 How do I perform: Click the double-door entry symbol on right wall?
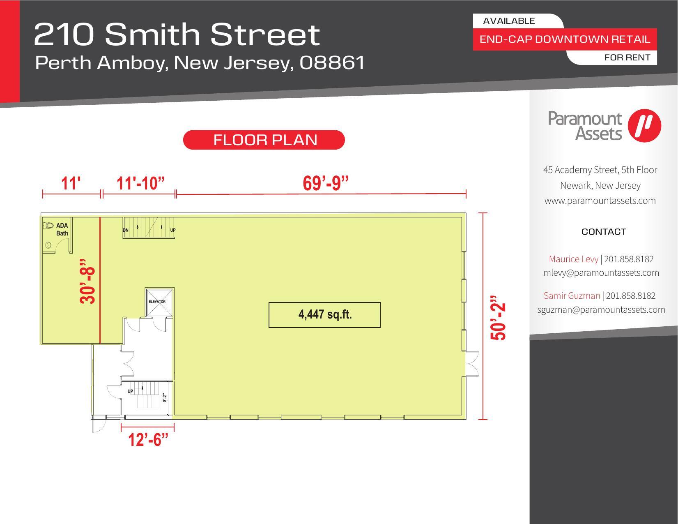pos(473,363)
